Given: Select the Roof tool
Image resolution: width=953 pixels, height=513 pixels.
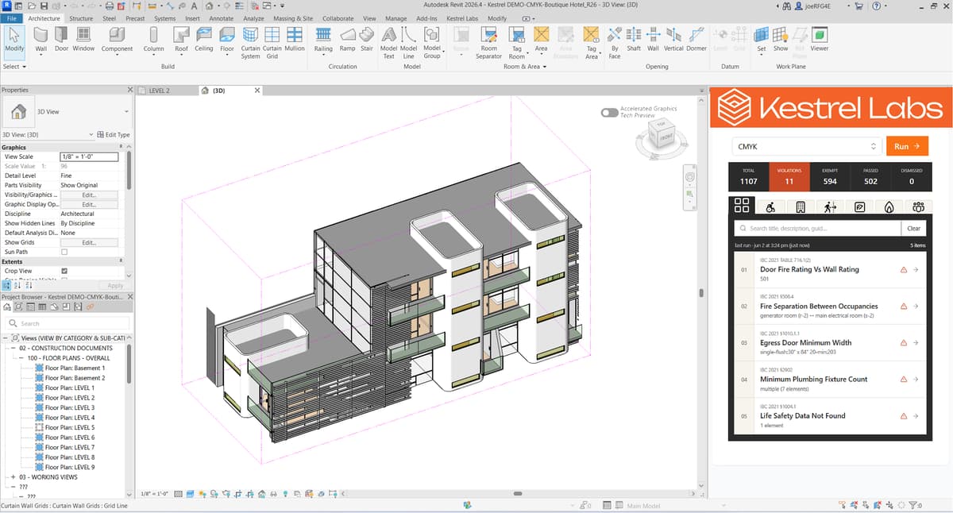Looking at the screenshot, I should (x=182, y=39).
